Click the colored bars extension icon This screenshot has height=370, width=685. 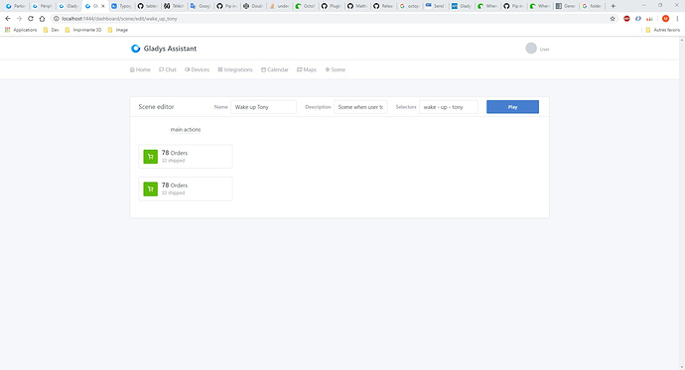pyautogui.click(x=649, y=19)
